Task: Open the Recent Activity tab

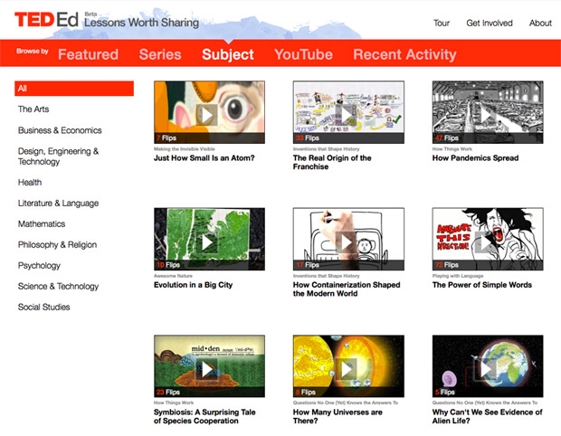Action: 404,54
